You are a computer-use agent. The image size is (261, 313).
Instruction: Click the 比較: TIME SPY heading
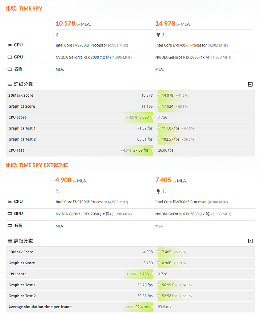coord(24,9)
